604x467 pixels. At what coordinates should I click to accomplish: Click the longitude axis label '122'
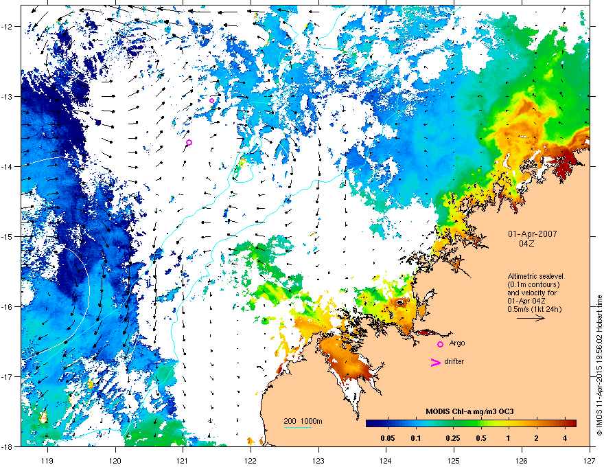pyautogui.click(x=251, y=460)
